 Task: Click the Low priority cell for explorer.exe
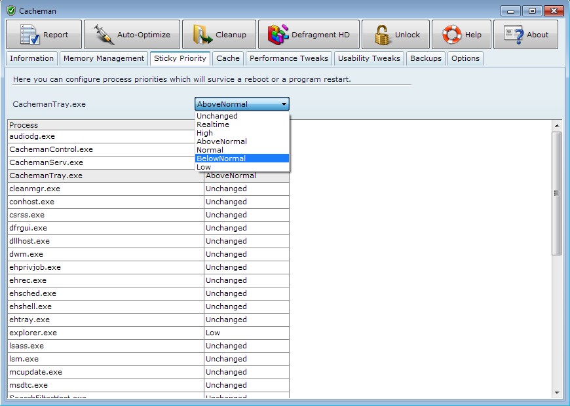click(246, 333)
